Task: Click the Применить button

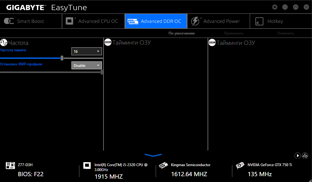Action: [234, 33]
